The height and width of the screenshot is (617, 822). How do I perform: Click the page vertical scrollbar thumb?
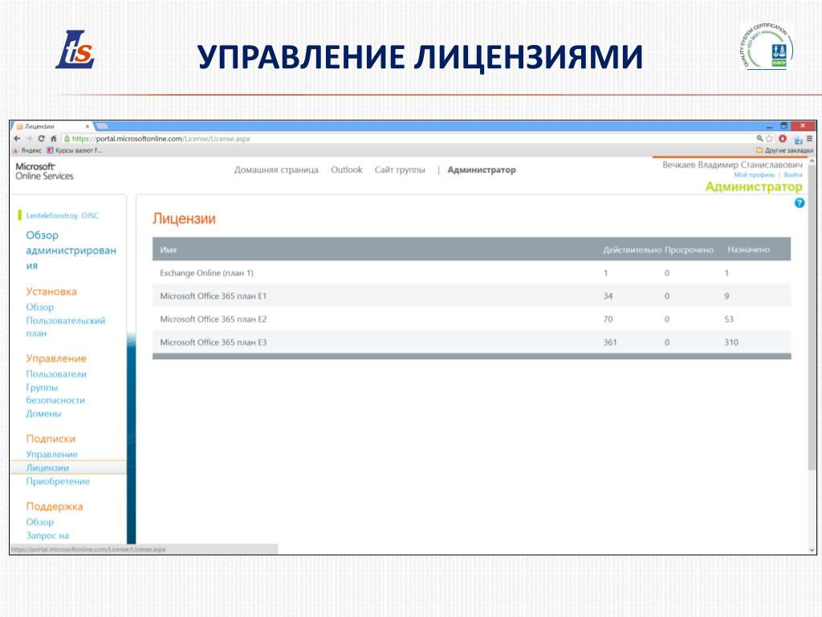tap(812, 317)
